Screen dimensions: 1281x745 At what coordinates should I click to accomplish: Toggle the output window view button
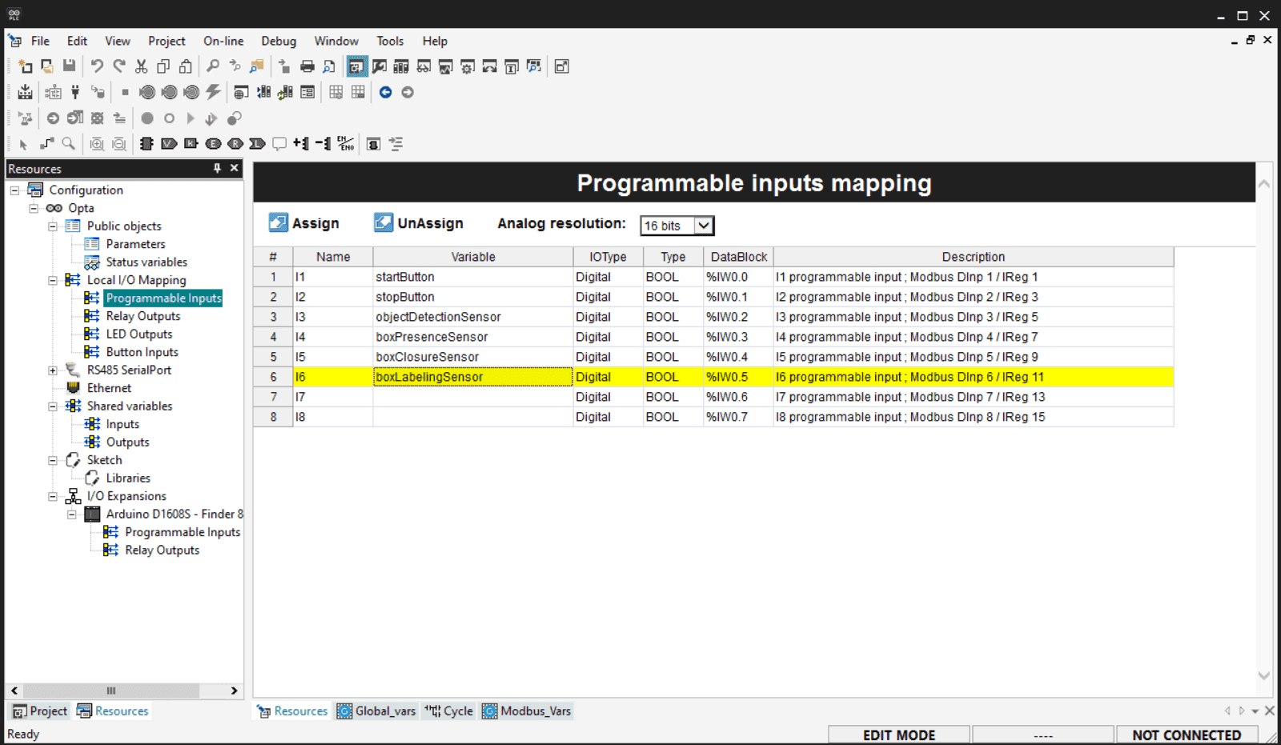379,66
